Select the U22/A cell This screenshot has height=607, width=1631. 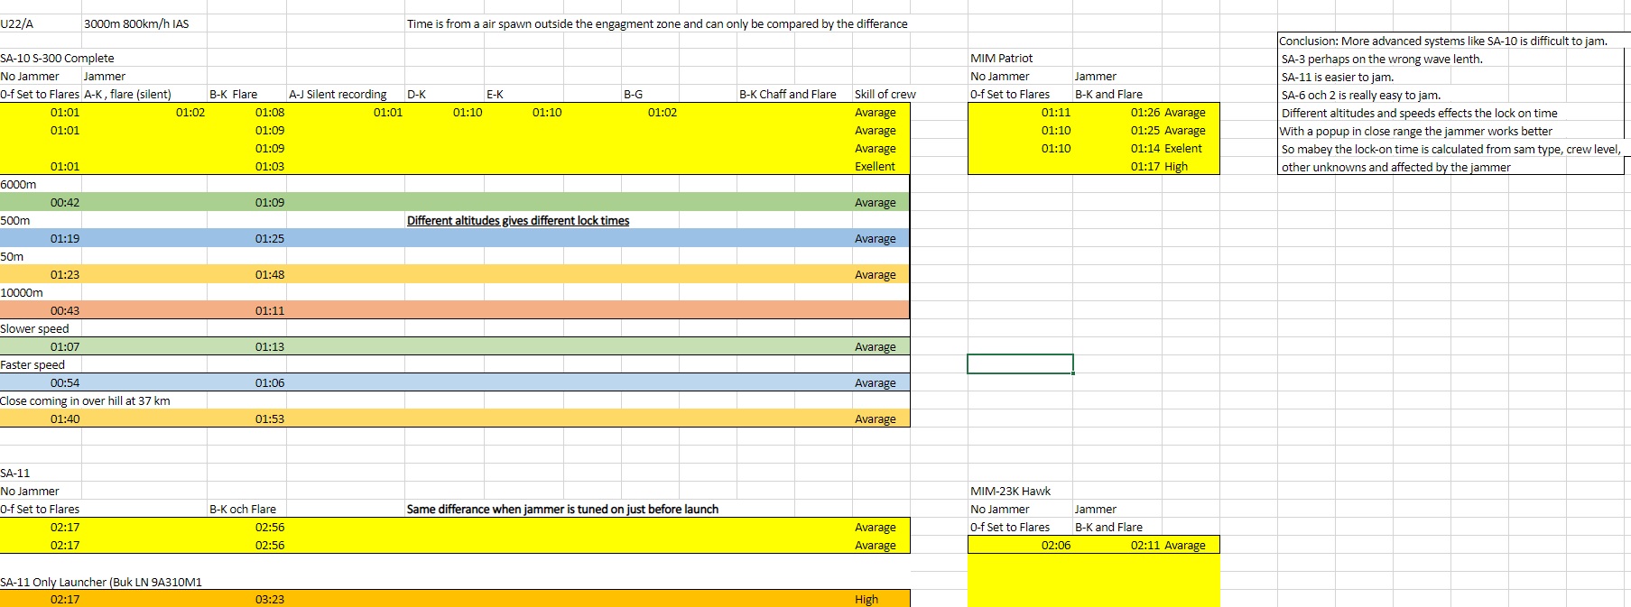pyautogui.click(x=17, y=23)
